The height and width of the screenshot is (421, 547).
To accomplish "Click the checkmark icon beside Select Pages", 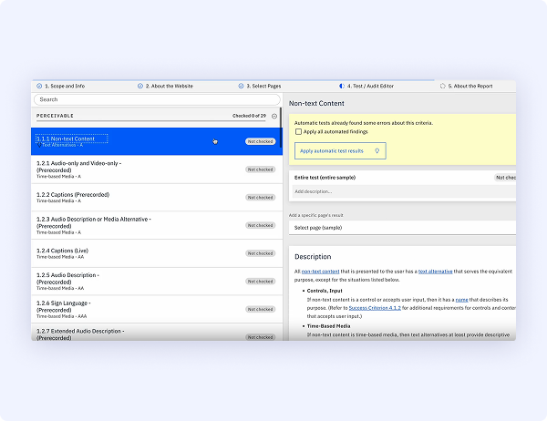I will (241, 86).
